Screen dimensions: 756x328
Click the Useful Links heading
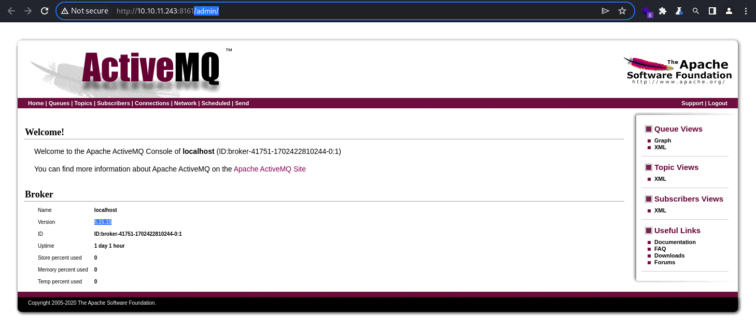point(677,231)
